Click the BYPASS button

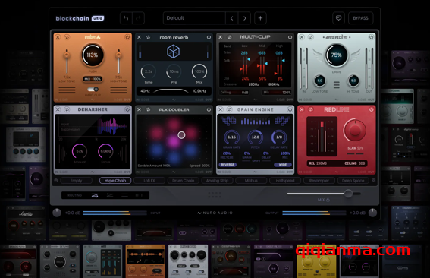(x=361, y=18)
